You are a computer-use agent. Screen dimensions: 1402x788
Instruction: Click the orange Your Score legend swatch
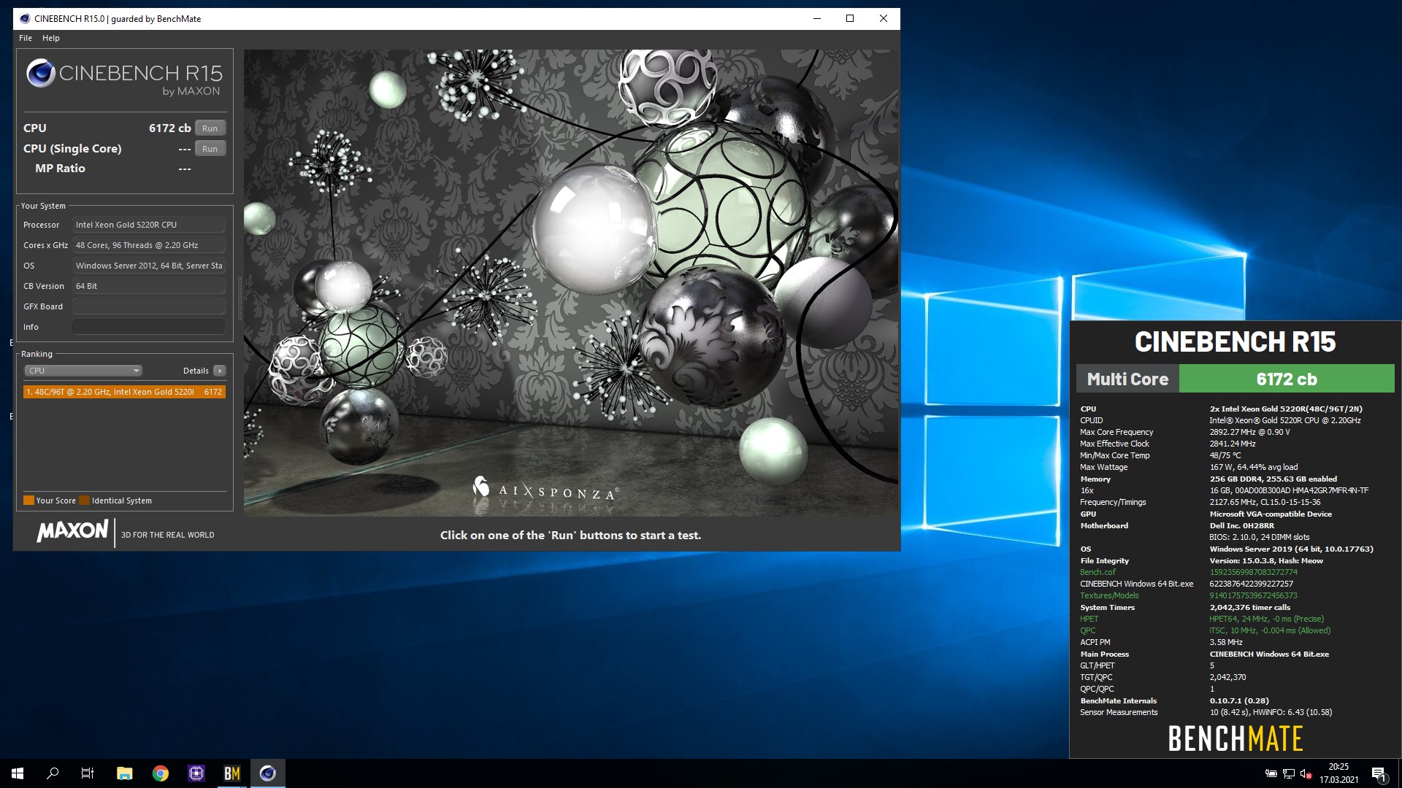pos(29,501)
